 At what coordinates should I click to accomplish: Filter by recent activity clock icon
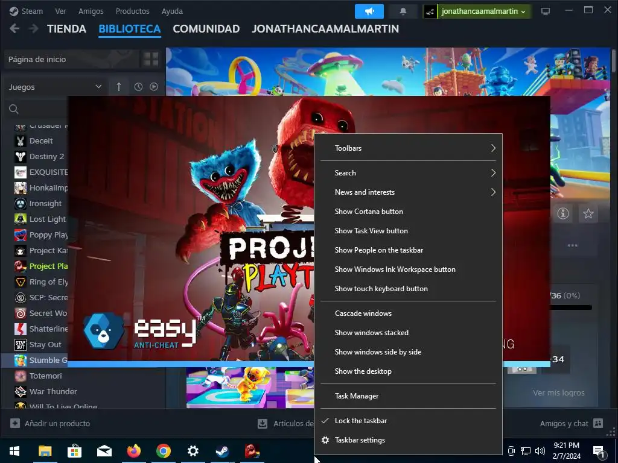(x=138, y=87)
